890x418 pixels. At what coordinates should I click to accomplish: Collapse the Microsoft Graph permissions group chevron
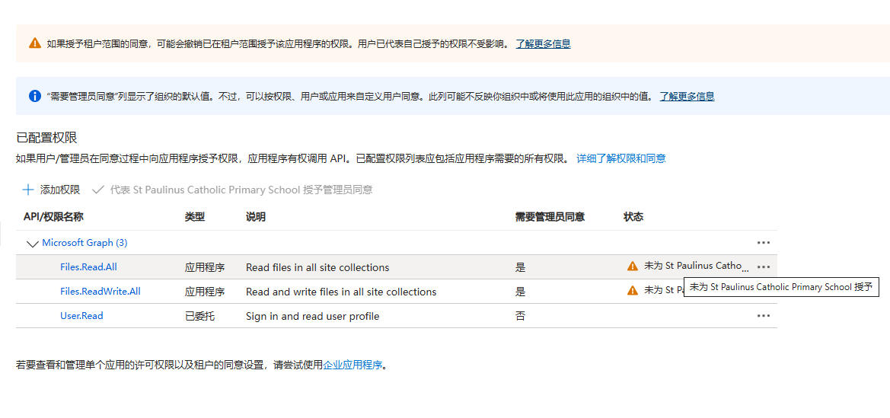[x=32, y=244]
